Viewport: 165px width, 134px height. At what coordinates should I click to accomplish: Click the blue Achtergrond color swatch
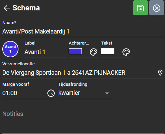(75, 51)
